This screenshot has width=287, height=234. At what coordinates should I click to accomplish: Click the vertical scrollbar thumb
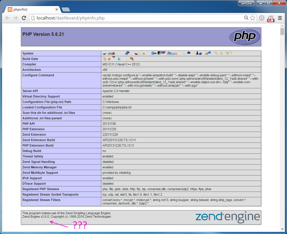pos(282,31)
